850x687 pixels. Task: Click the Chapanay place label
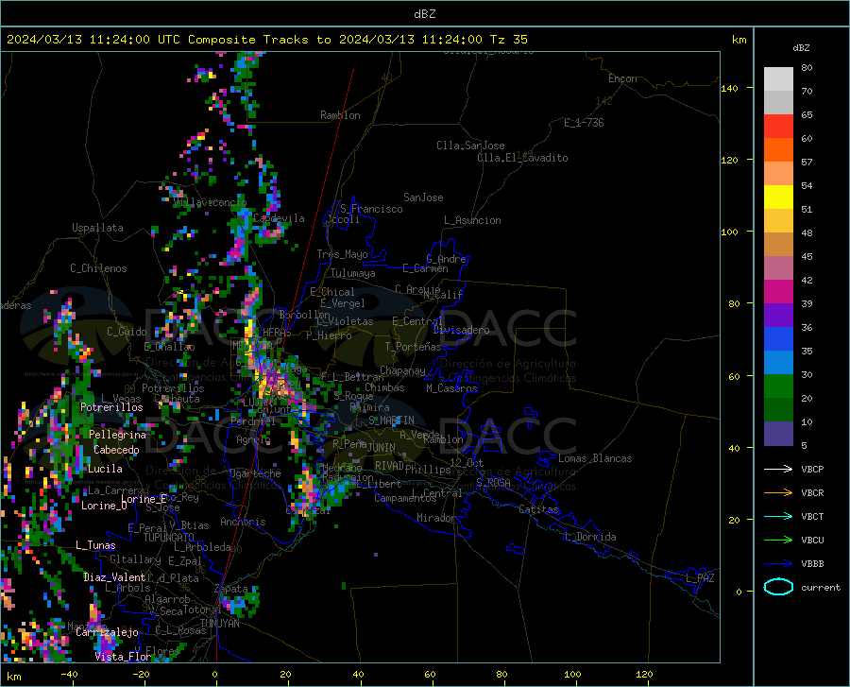coord(402,370)
